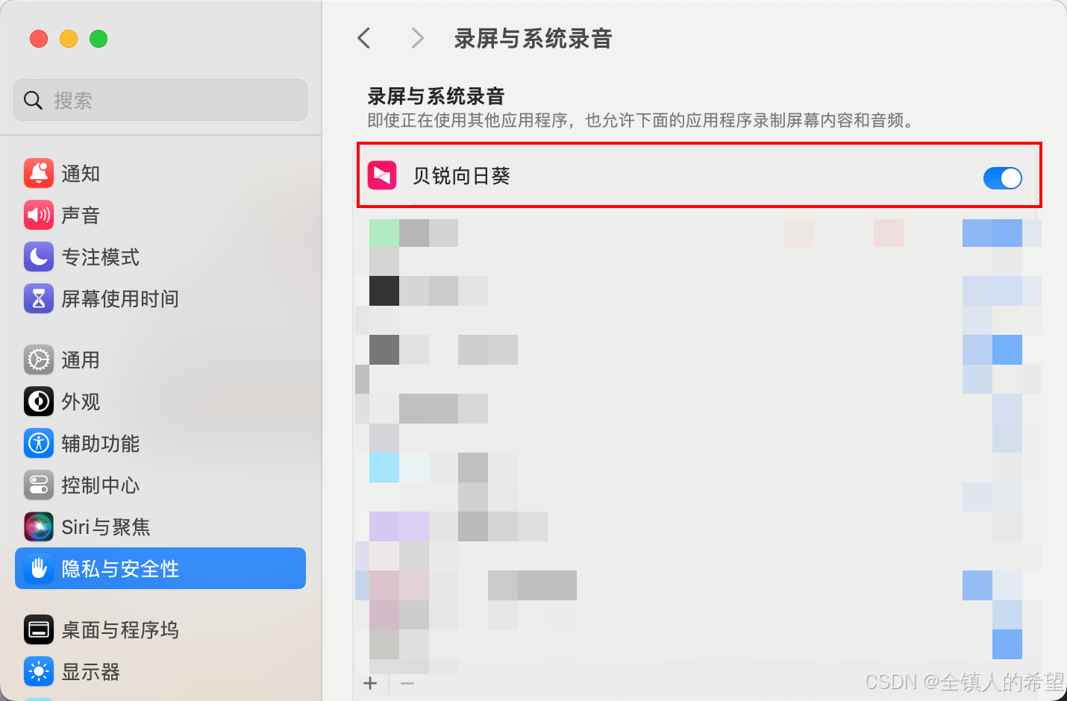Screen dimensions: 1067x701
Task: Click the 搜索 search field
Action: coord(160,100)
